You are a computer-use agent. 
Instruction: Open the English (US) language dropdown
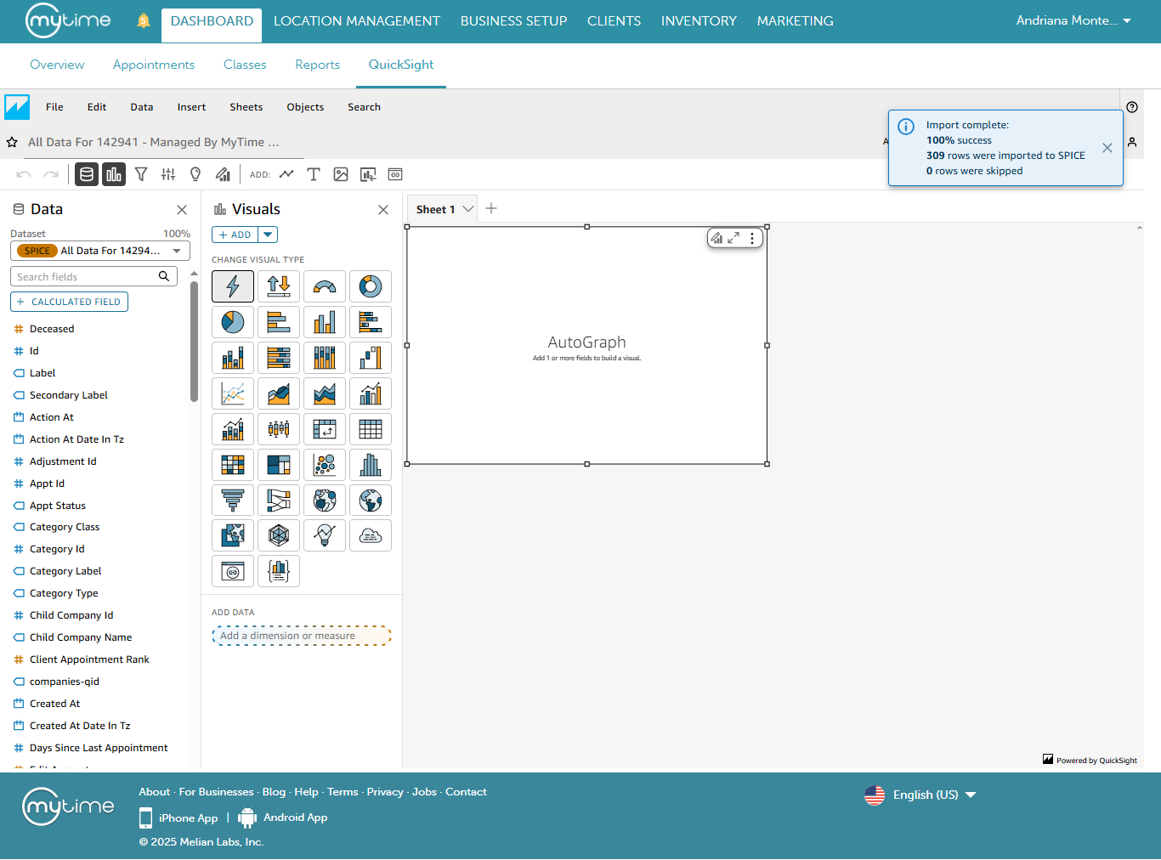click(x=921, y=795)
